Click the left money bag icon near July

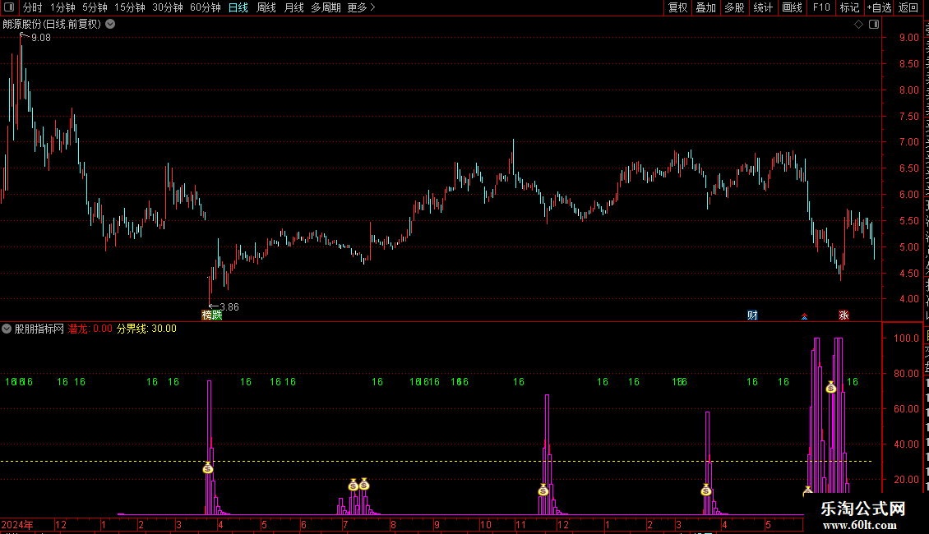point(354,485)
